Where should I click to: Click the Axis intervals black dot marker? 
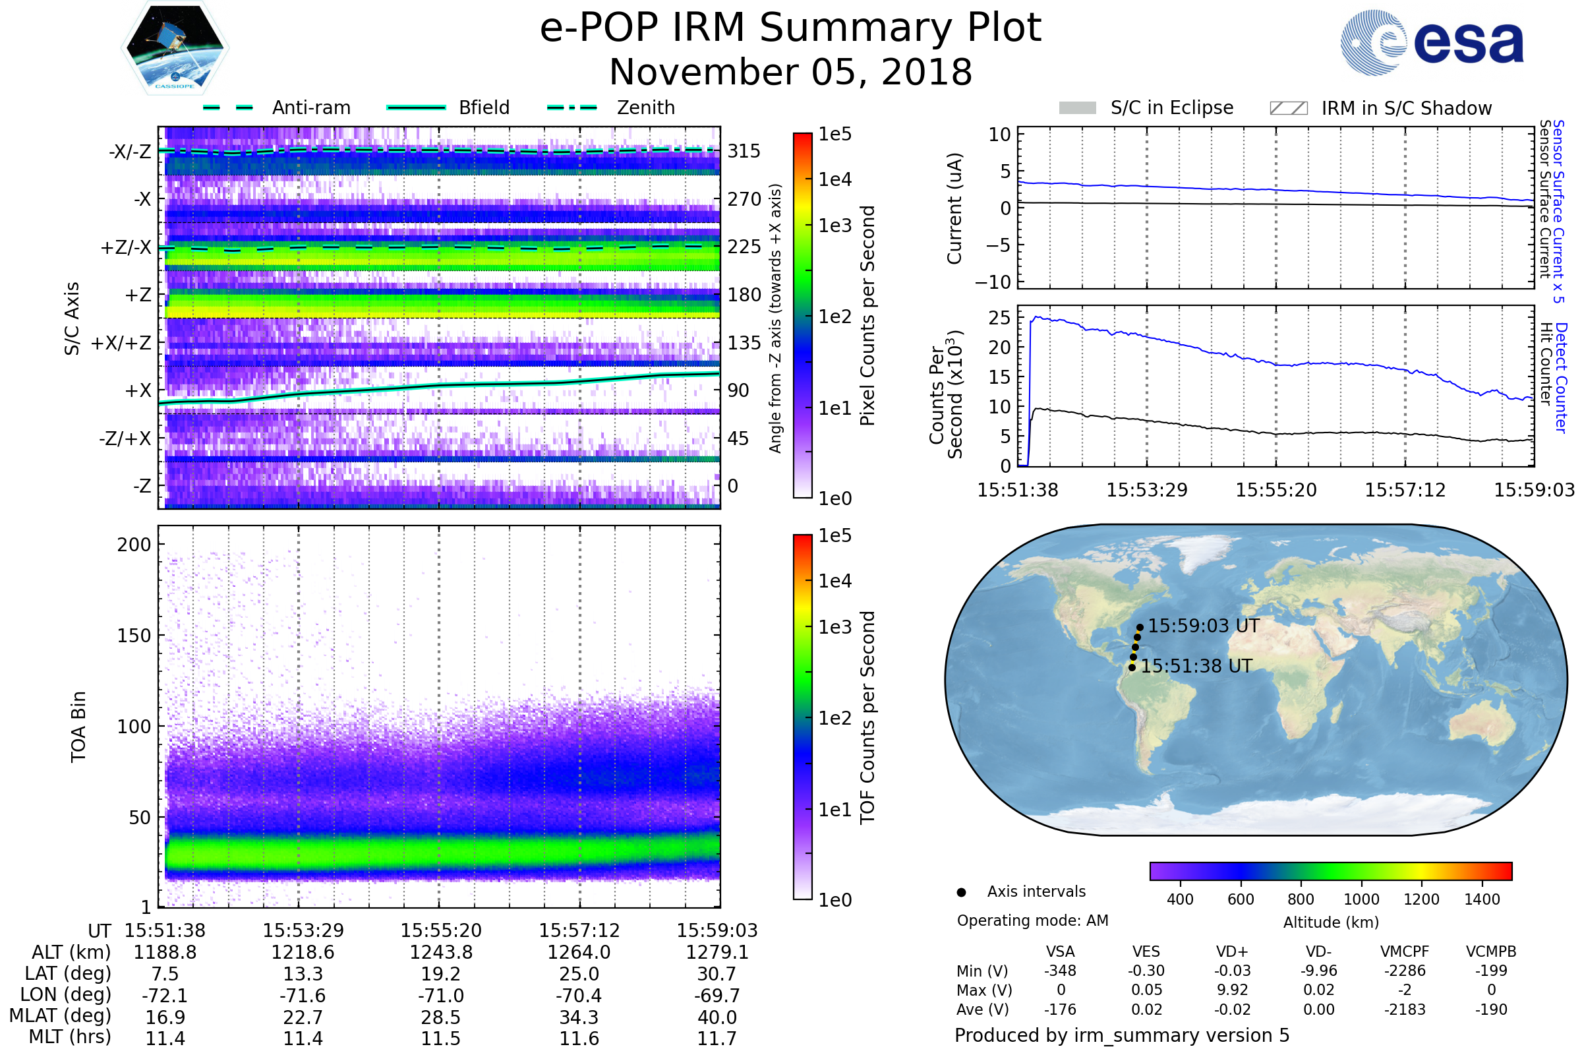[961, 892]
